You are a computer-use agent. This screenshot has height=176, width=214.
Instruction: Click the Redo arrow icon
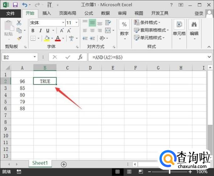37,5
